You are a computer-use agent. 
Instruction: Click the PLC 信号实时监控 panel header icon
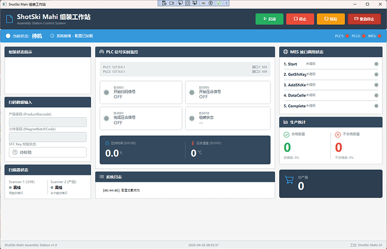tap(102, 52)
